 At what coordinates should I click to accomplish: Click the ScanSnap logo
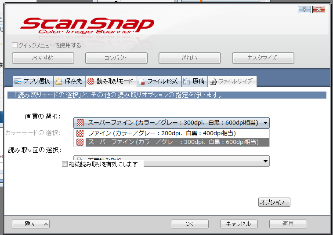coord(87,25)
